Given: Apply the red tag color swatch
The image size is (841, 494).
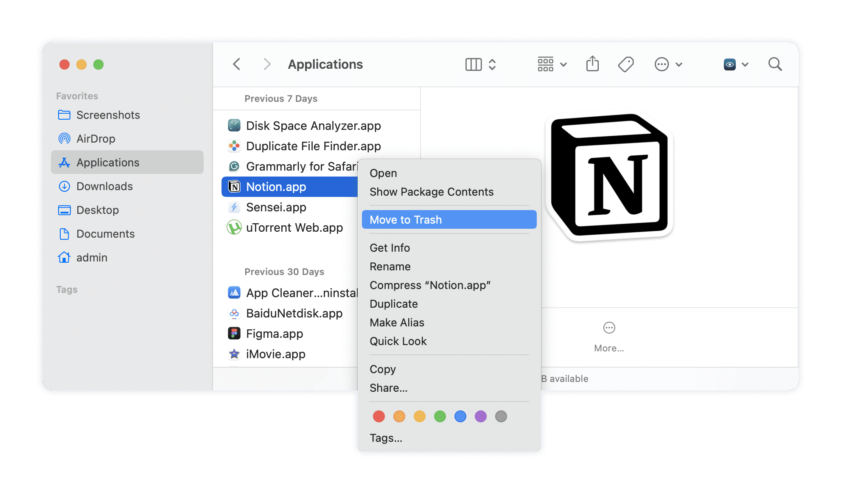Looking at the screenshot, I should pos(379,416).
